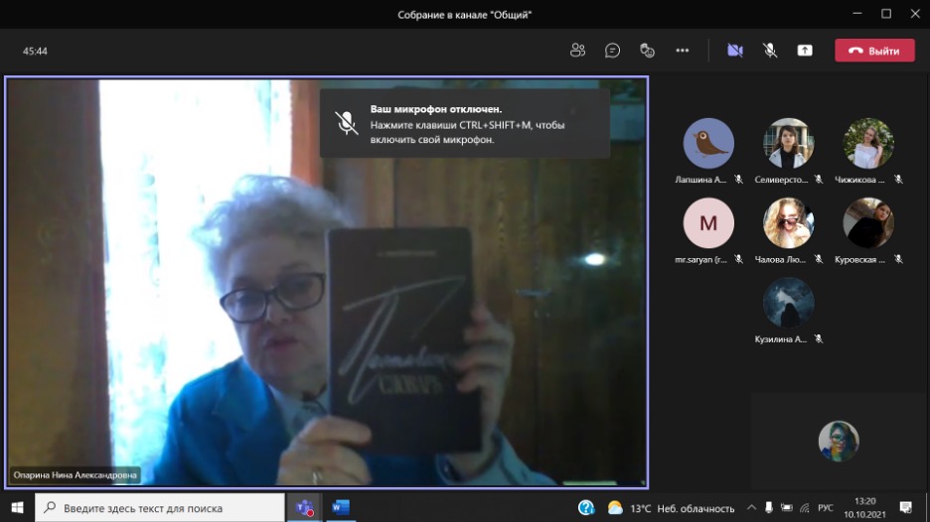This screenshot has width=930, height=522.
Task: Select Лапшина's bird avatar tile
Action: (x=708, y=144)
